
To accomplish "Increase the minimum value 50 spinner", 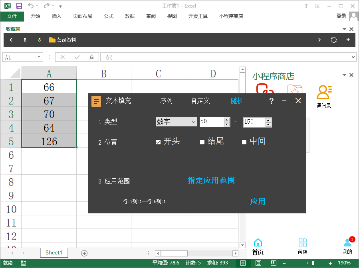I will [227, 120].
